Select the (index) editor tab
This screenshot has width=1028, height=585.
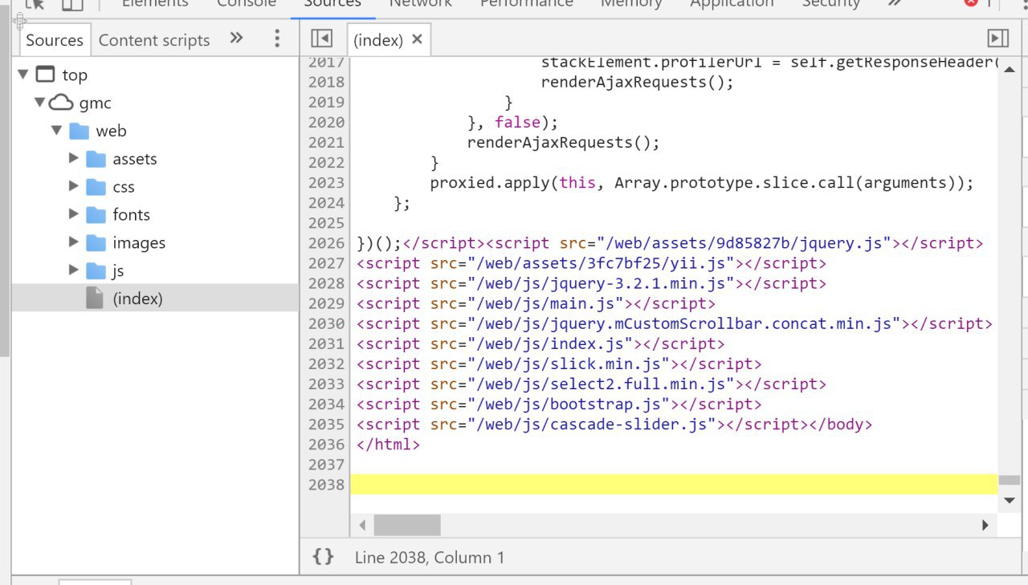pos(378,39)
